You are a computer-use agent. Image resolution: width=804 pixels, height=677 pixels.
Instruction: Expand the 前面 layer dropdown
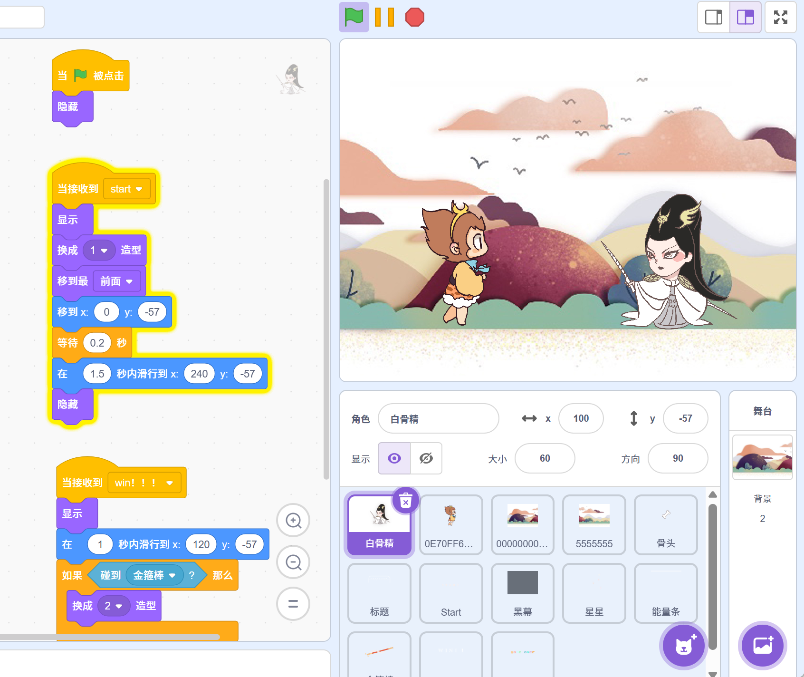[129, 281]
